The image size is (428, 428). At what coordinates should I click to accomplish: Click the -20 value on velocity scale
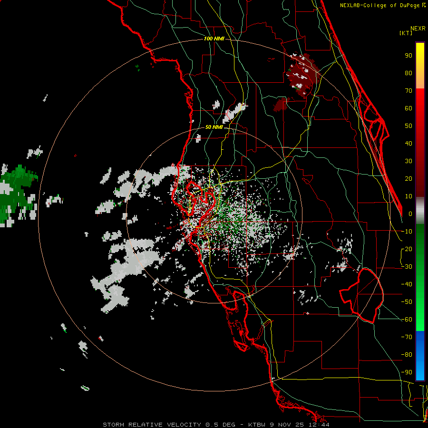click(407, 249)
